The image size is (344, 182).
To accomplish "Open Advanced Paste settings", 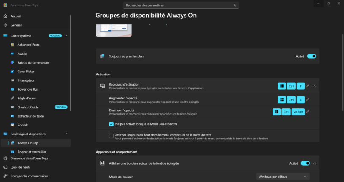I will [36, 45].
